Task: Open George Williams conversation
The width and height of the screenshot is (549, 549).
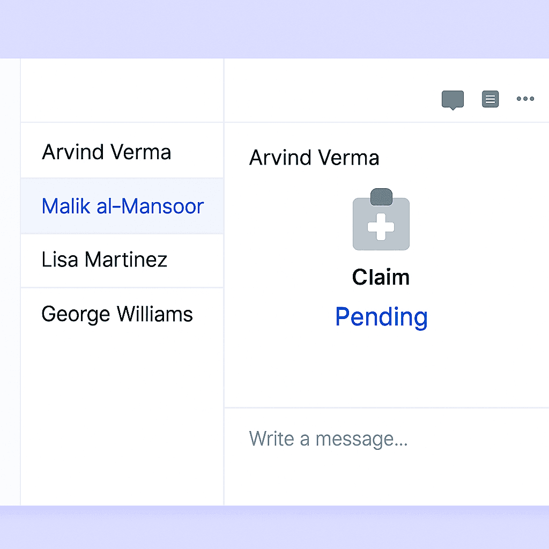Action: (122, 314)
